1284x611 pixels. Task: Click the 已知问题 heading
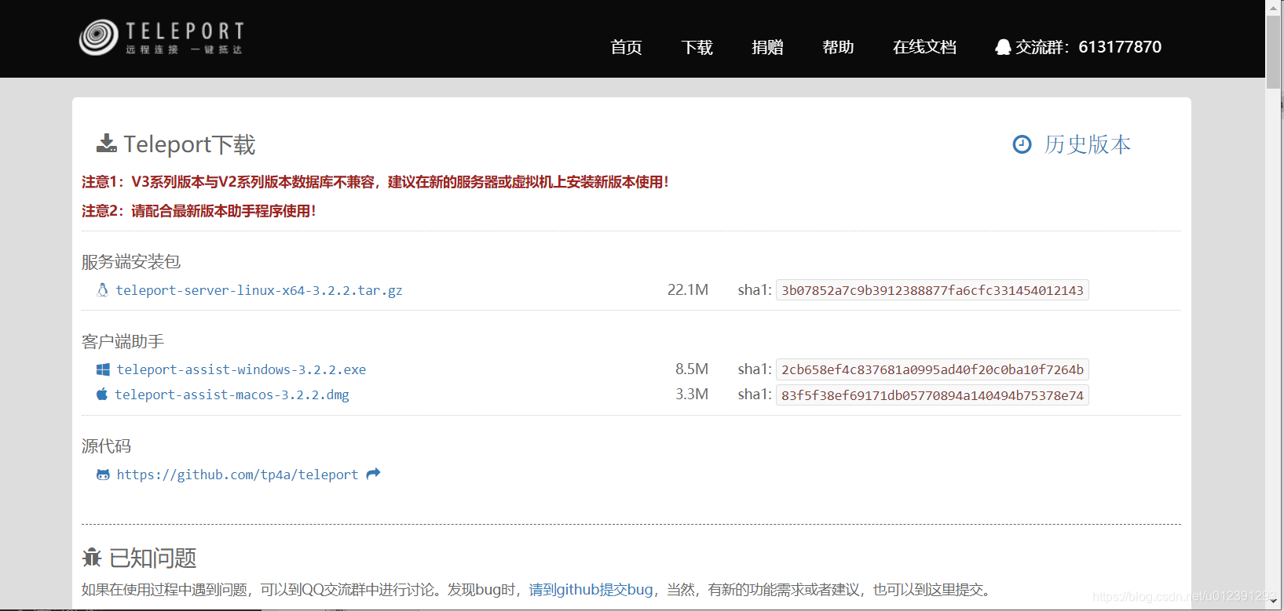(153, 558)
